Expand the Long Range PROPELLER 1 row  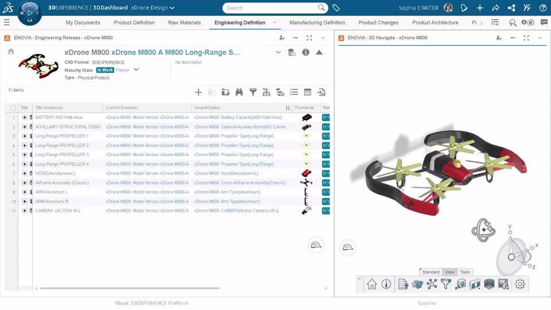25,136
